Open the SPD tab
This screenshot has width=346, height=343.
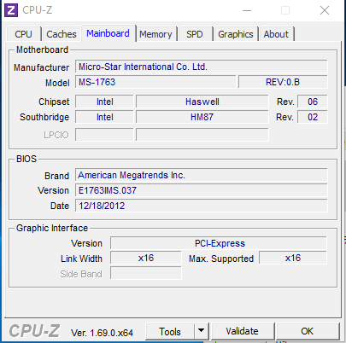[x=195, y=34]
